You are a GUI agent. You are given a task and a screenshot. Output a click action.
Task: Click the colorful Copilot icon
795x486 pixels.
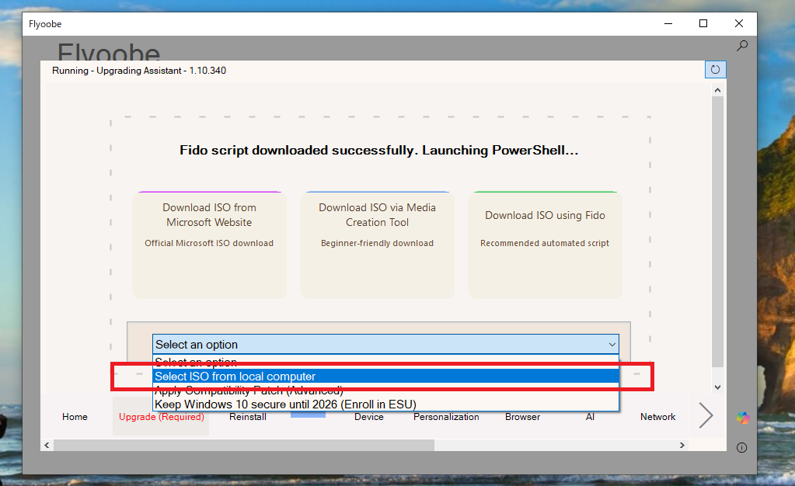coord(743,418)
